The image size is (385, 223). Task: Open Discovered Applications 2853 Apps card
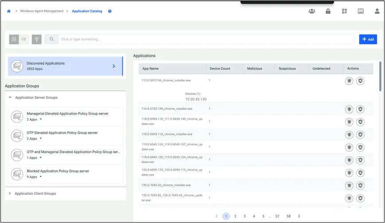65,66
